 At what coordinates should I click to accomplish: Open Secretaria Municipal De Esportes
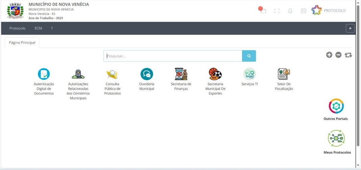click(215, 74)
